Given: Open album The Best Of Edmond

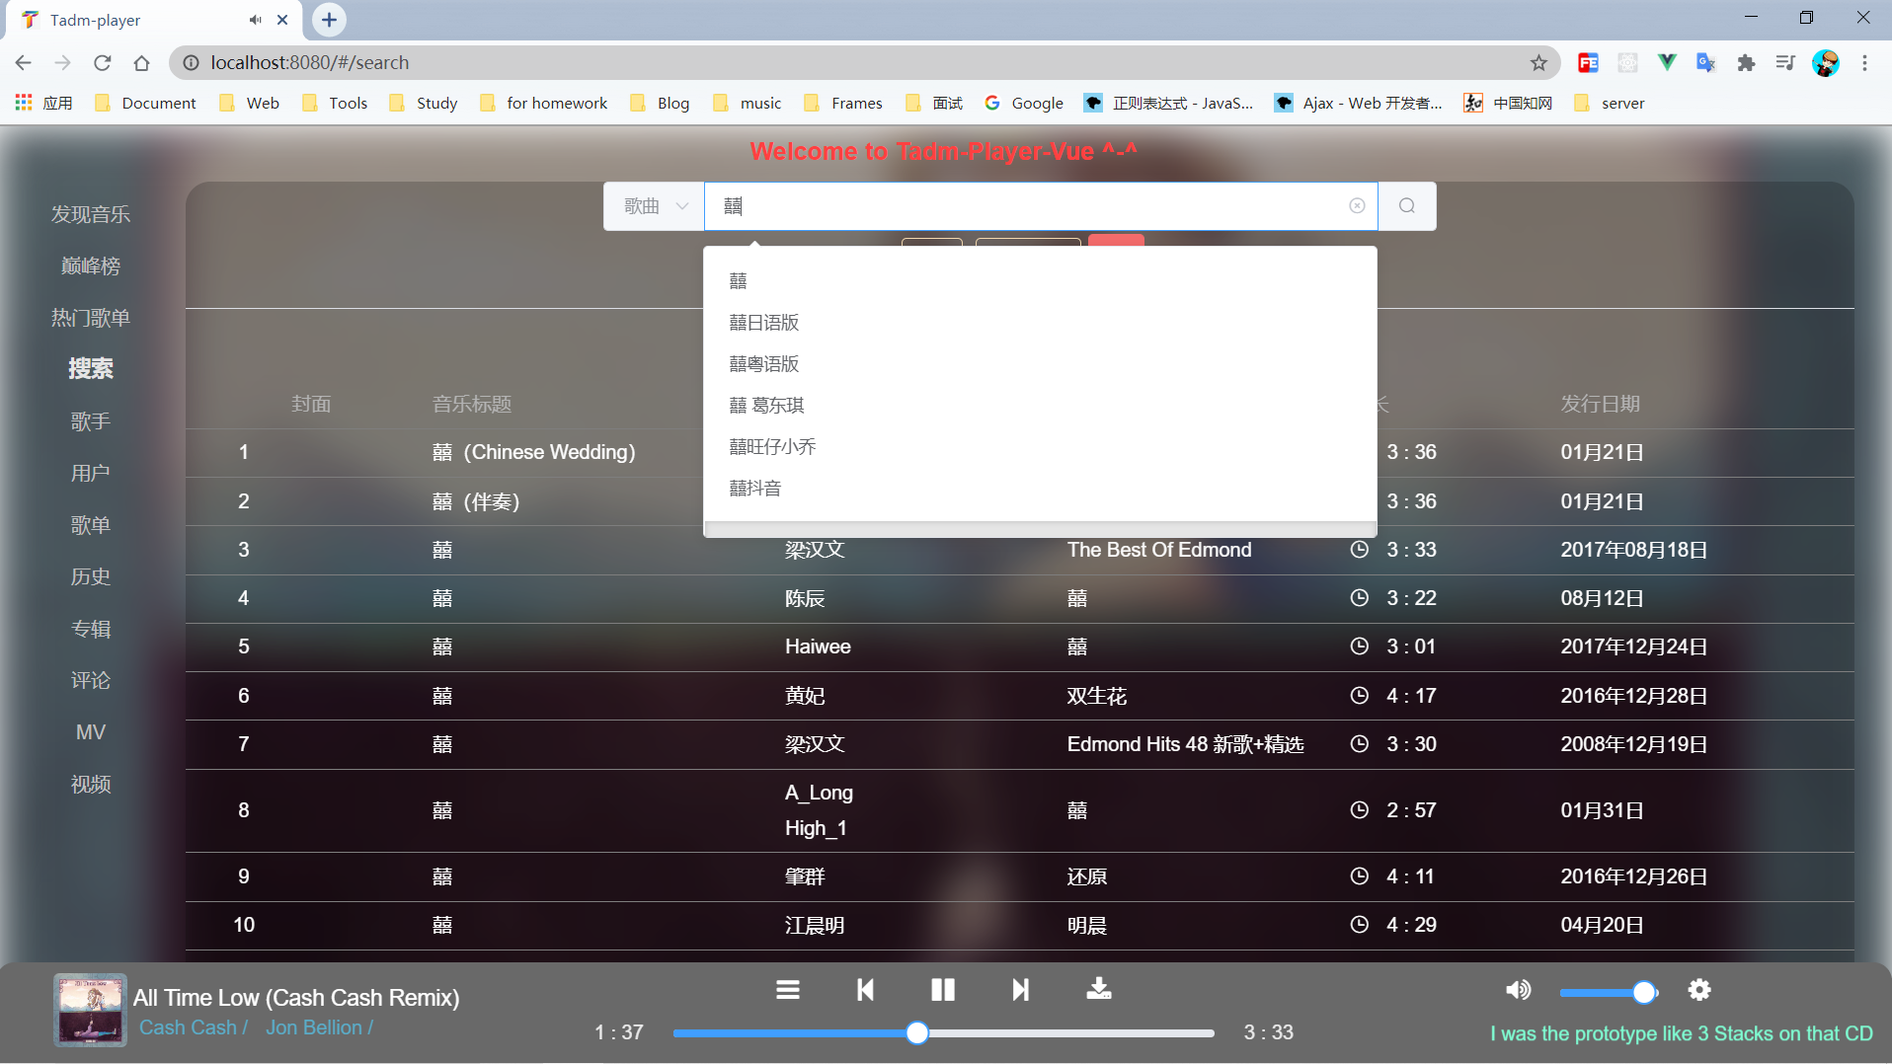Looking at the screenshot, I should click(x=1159, y=550).
